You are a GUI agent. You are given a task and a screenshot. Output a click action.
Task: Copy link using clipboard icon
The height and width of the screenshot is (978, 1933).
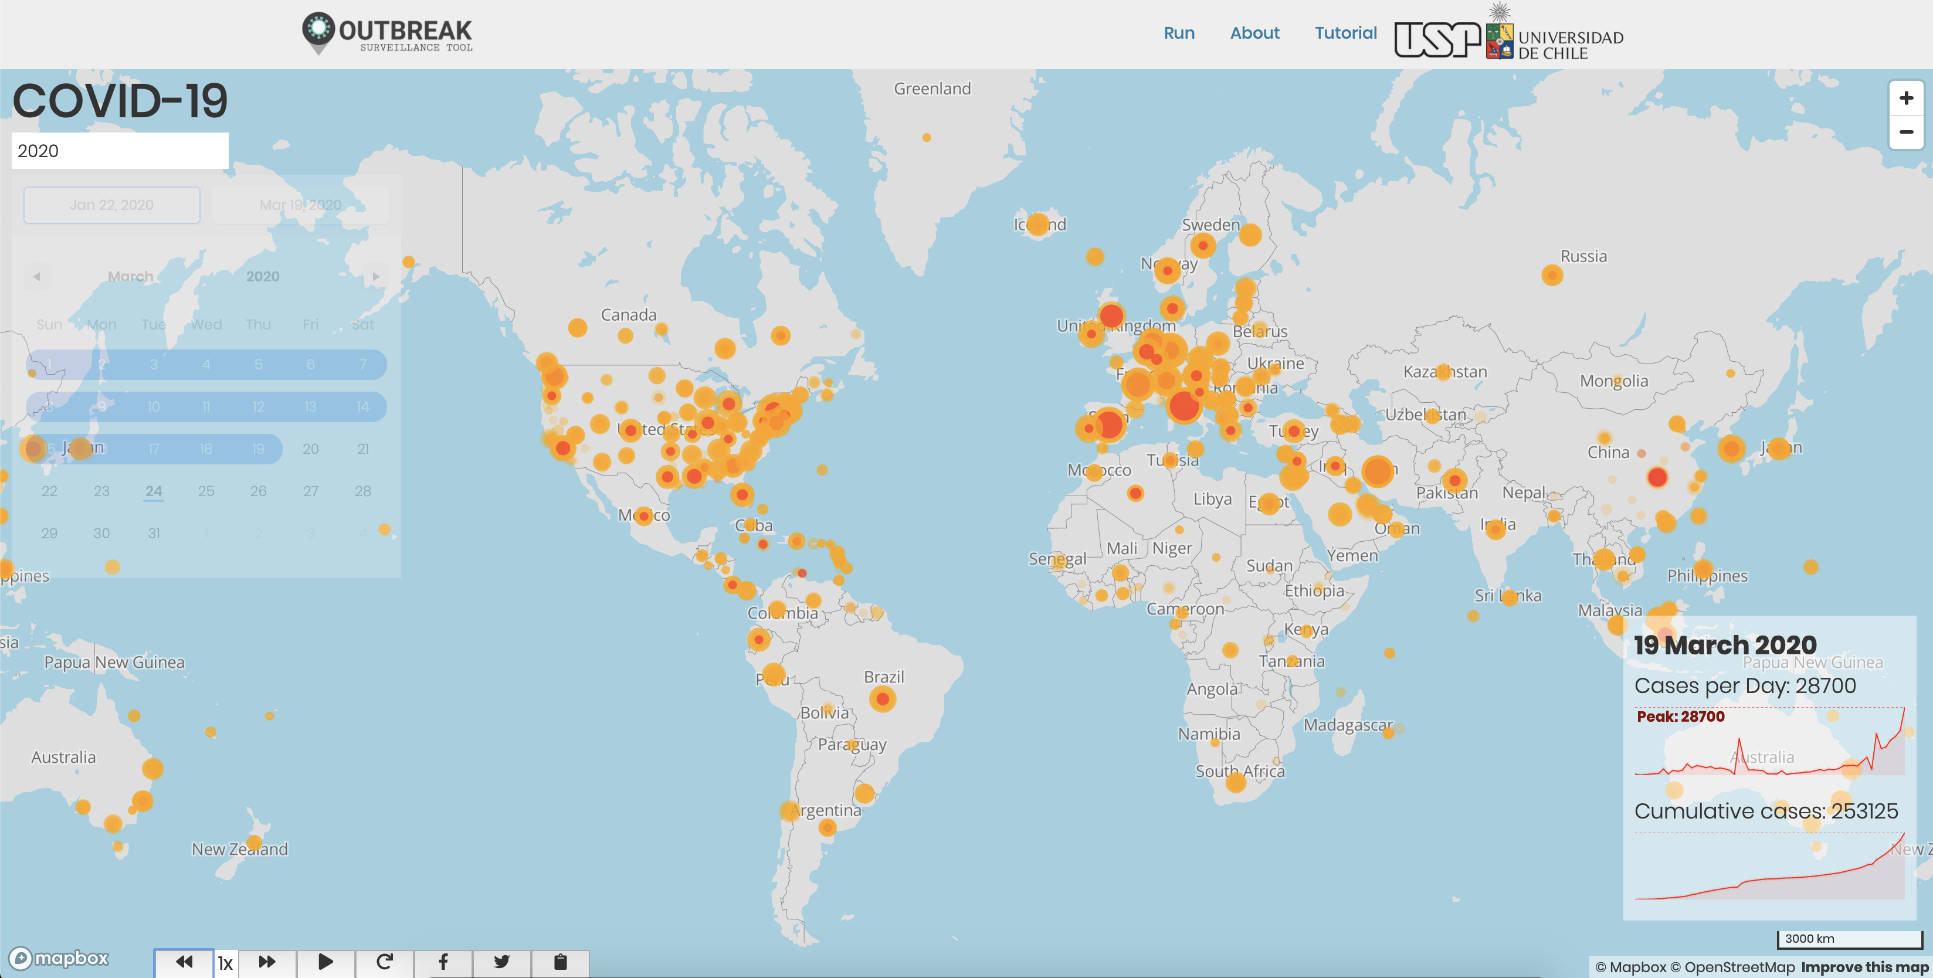pyautogui.click(x=560, y=962)
